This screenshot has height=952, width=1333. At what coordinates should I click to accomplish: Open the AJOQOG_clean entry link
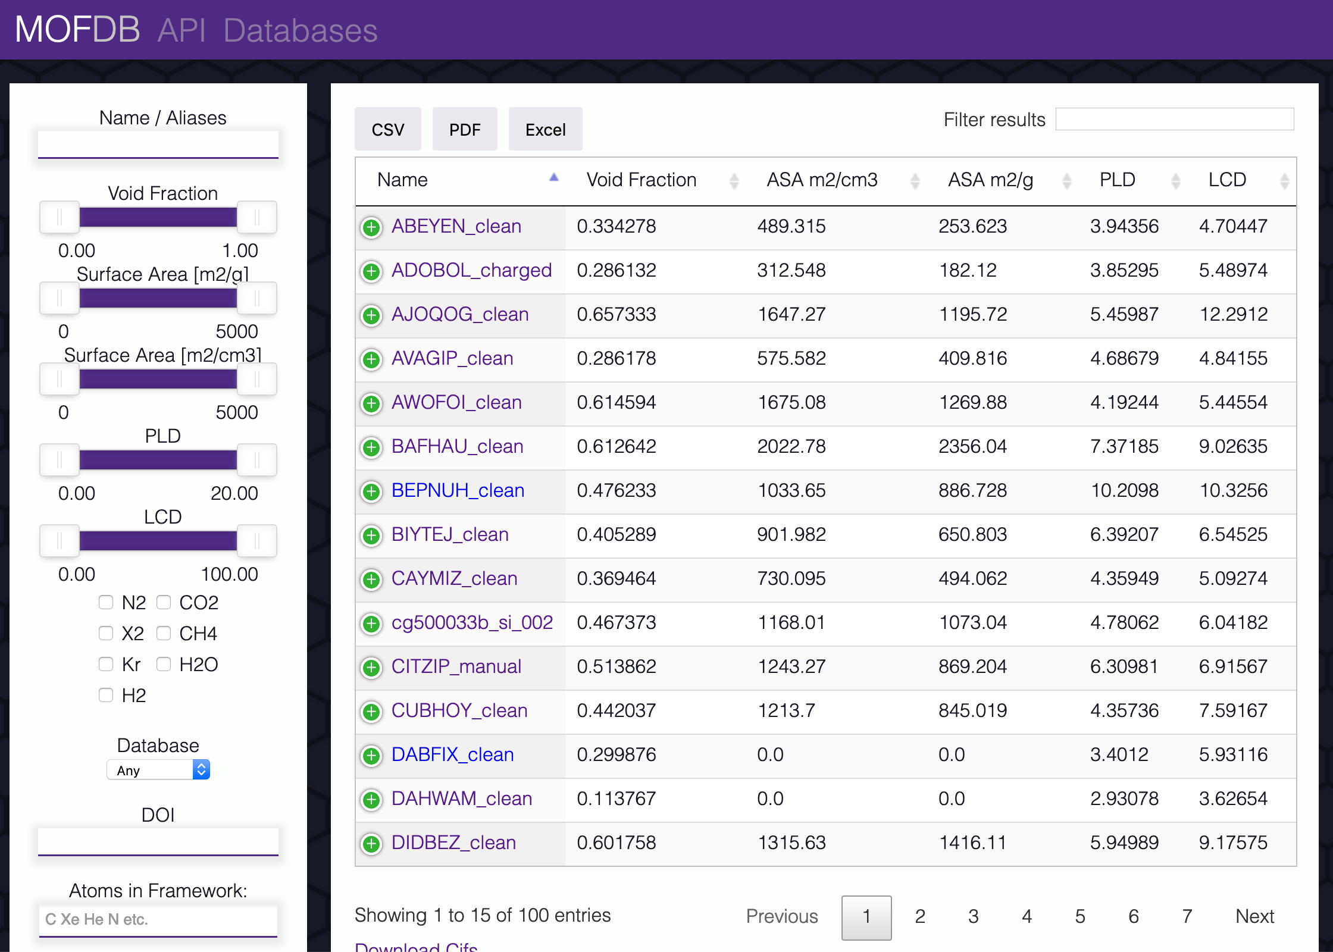tap(460, 314)
